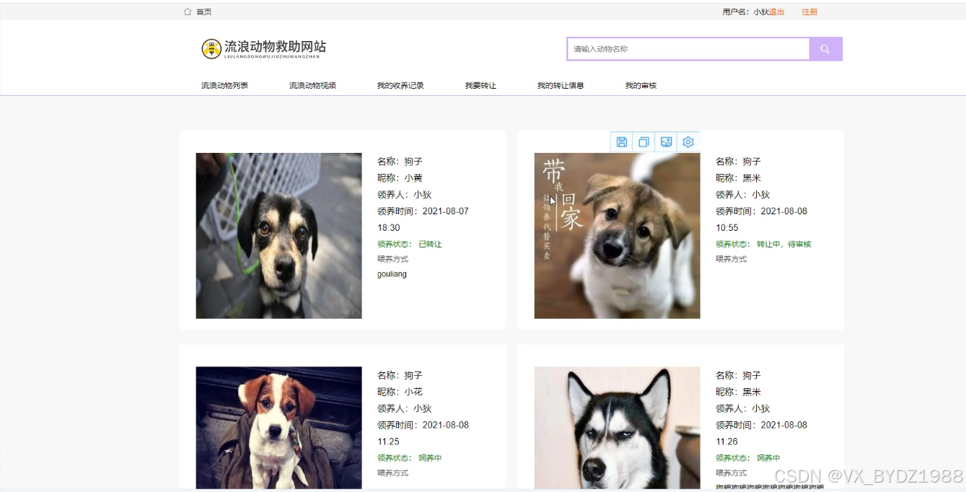Click the 领养时间：2021-08-08 10:55 text
The height and width of the screenshot is (492, 966).
(x=761, y=219)
